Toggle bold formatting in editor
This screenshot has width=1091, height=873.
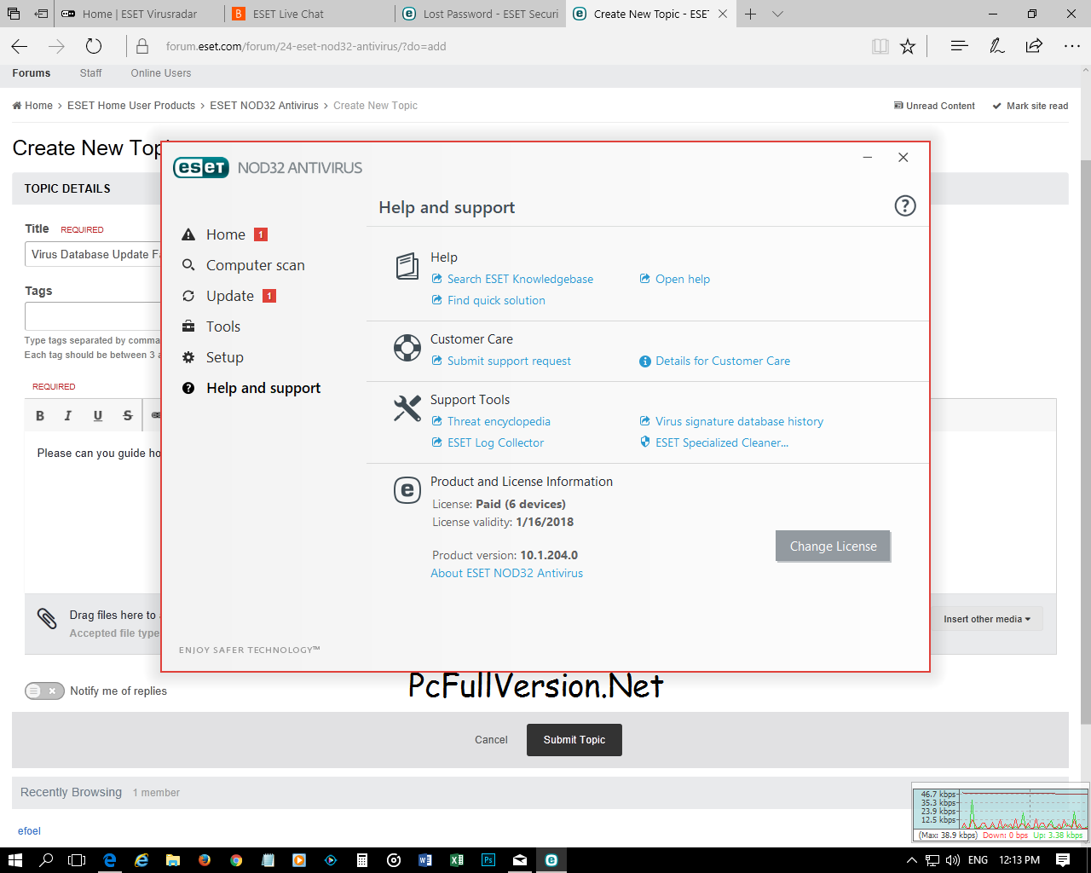40,416
